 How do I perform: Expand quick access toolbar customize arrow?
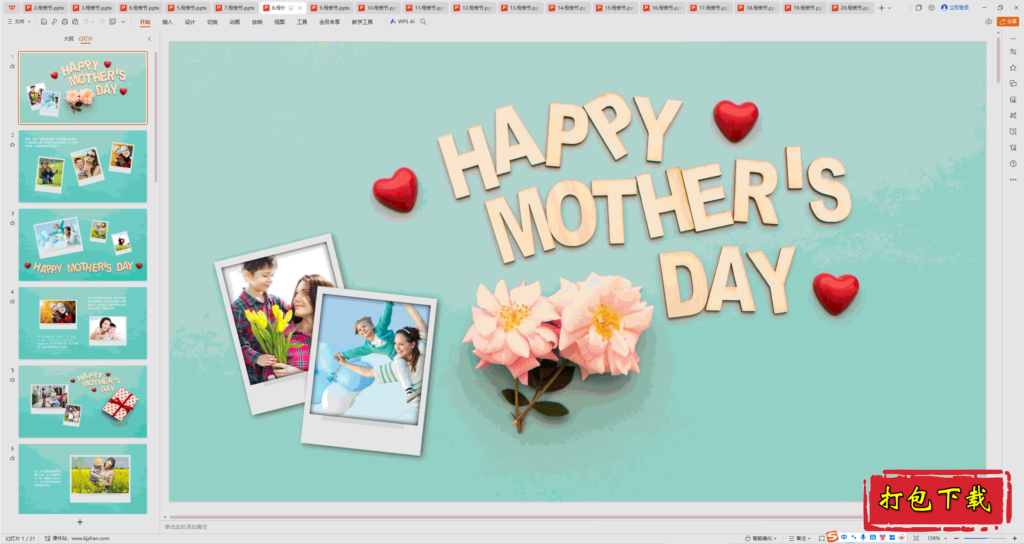(x=123, y=22)
